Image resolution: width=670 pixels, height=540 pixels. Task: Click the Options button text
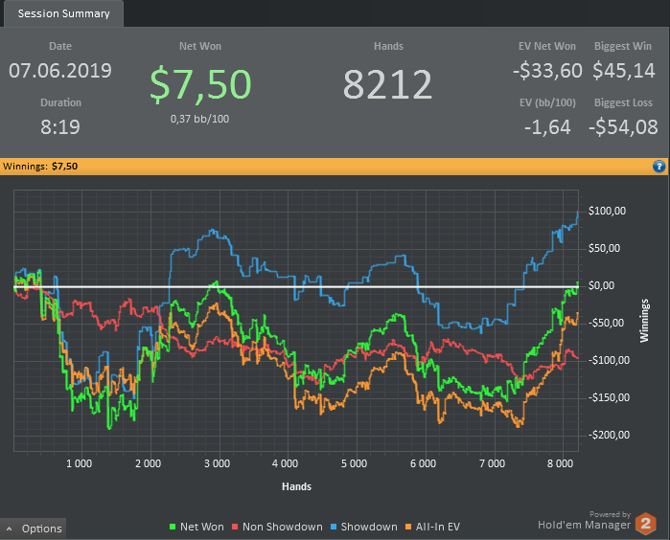(42, 529)
